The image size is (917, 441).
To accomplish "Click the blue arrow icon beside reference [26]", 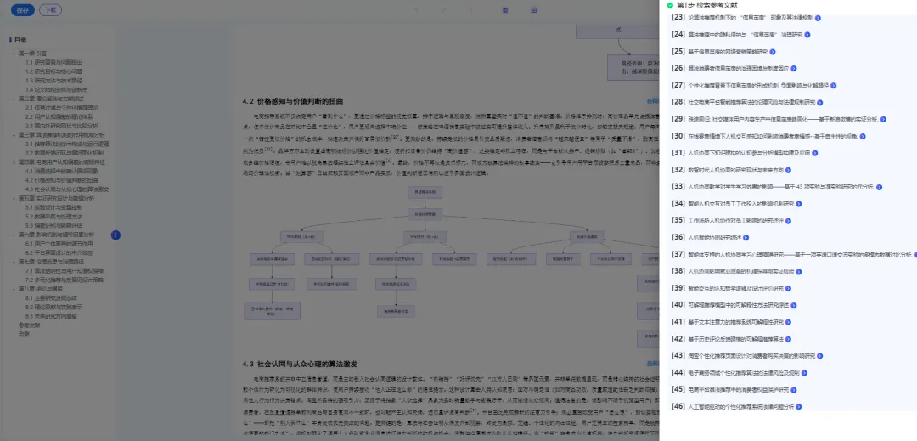I will [x=794, y=69].
